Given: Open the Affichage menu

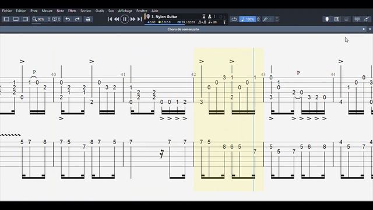Looking at the screenshot, I should pos(125,11).
